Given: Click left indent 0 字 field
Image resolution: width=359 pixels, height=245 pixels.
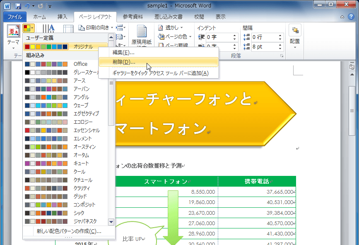Looking at the screenshot, I should pyautogui.click(x=219, y=37).
